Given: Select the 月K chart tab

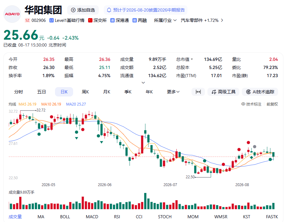Looking at the screenshot, I should pyautogui.click(x=107, y=92).
